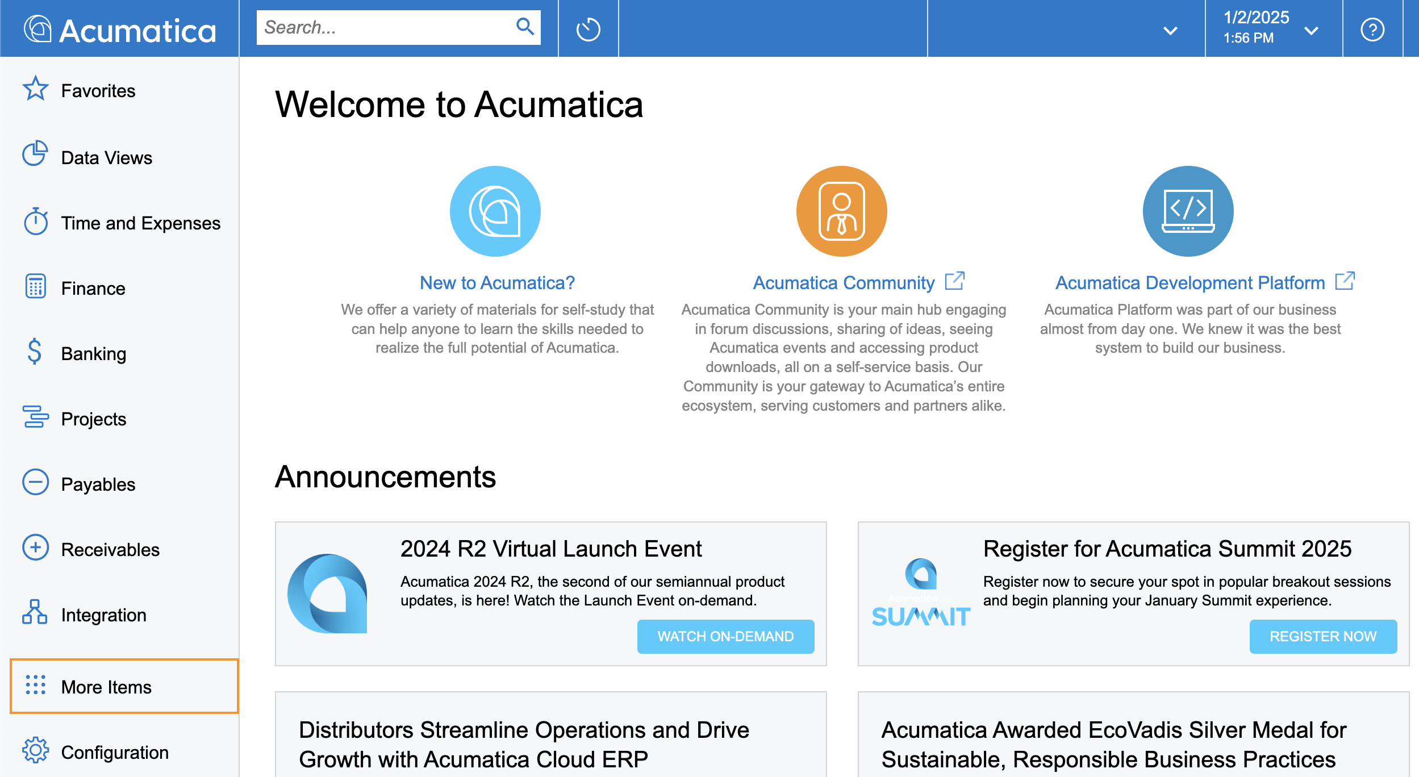The width and height of the screenshot is (1419, 777).
Task: Click the Time and Expenses stopwatch icon
Action: 35,221
